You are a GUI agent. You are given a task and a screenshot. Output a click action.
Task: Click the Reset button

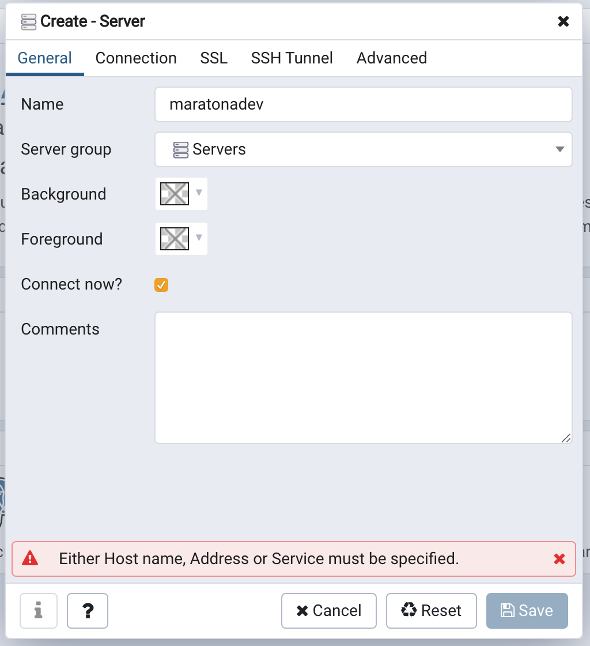(432, 610)
